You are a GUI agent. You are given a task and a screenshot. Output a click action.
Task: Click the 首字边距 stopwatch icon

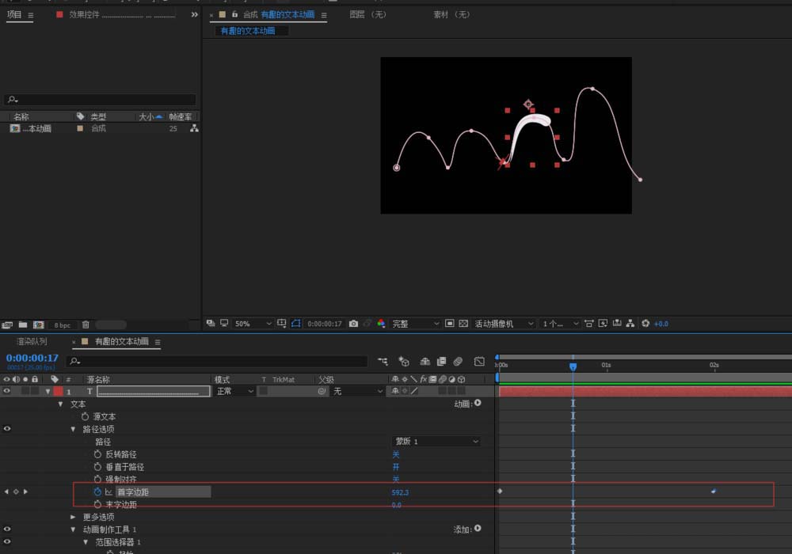click(x=97, y=492)
